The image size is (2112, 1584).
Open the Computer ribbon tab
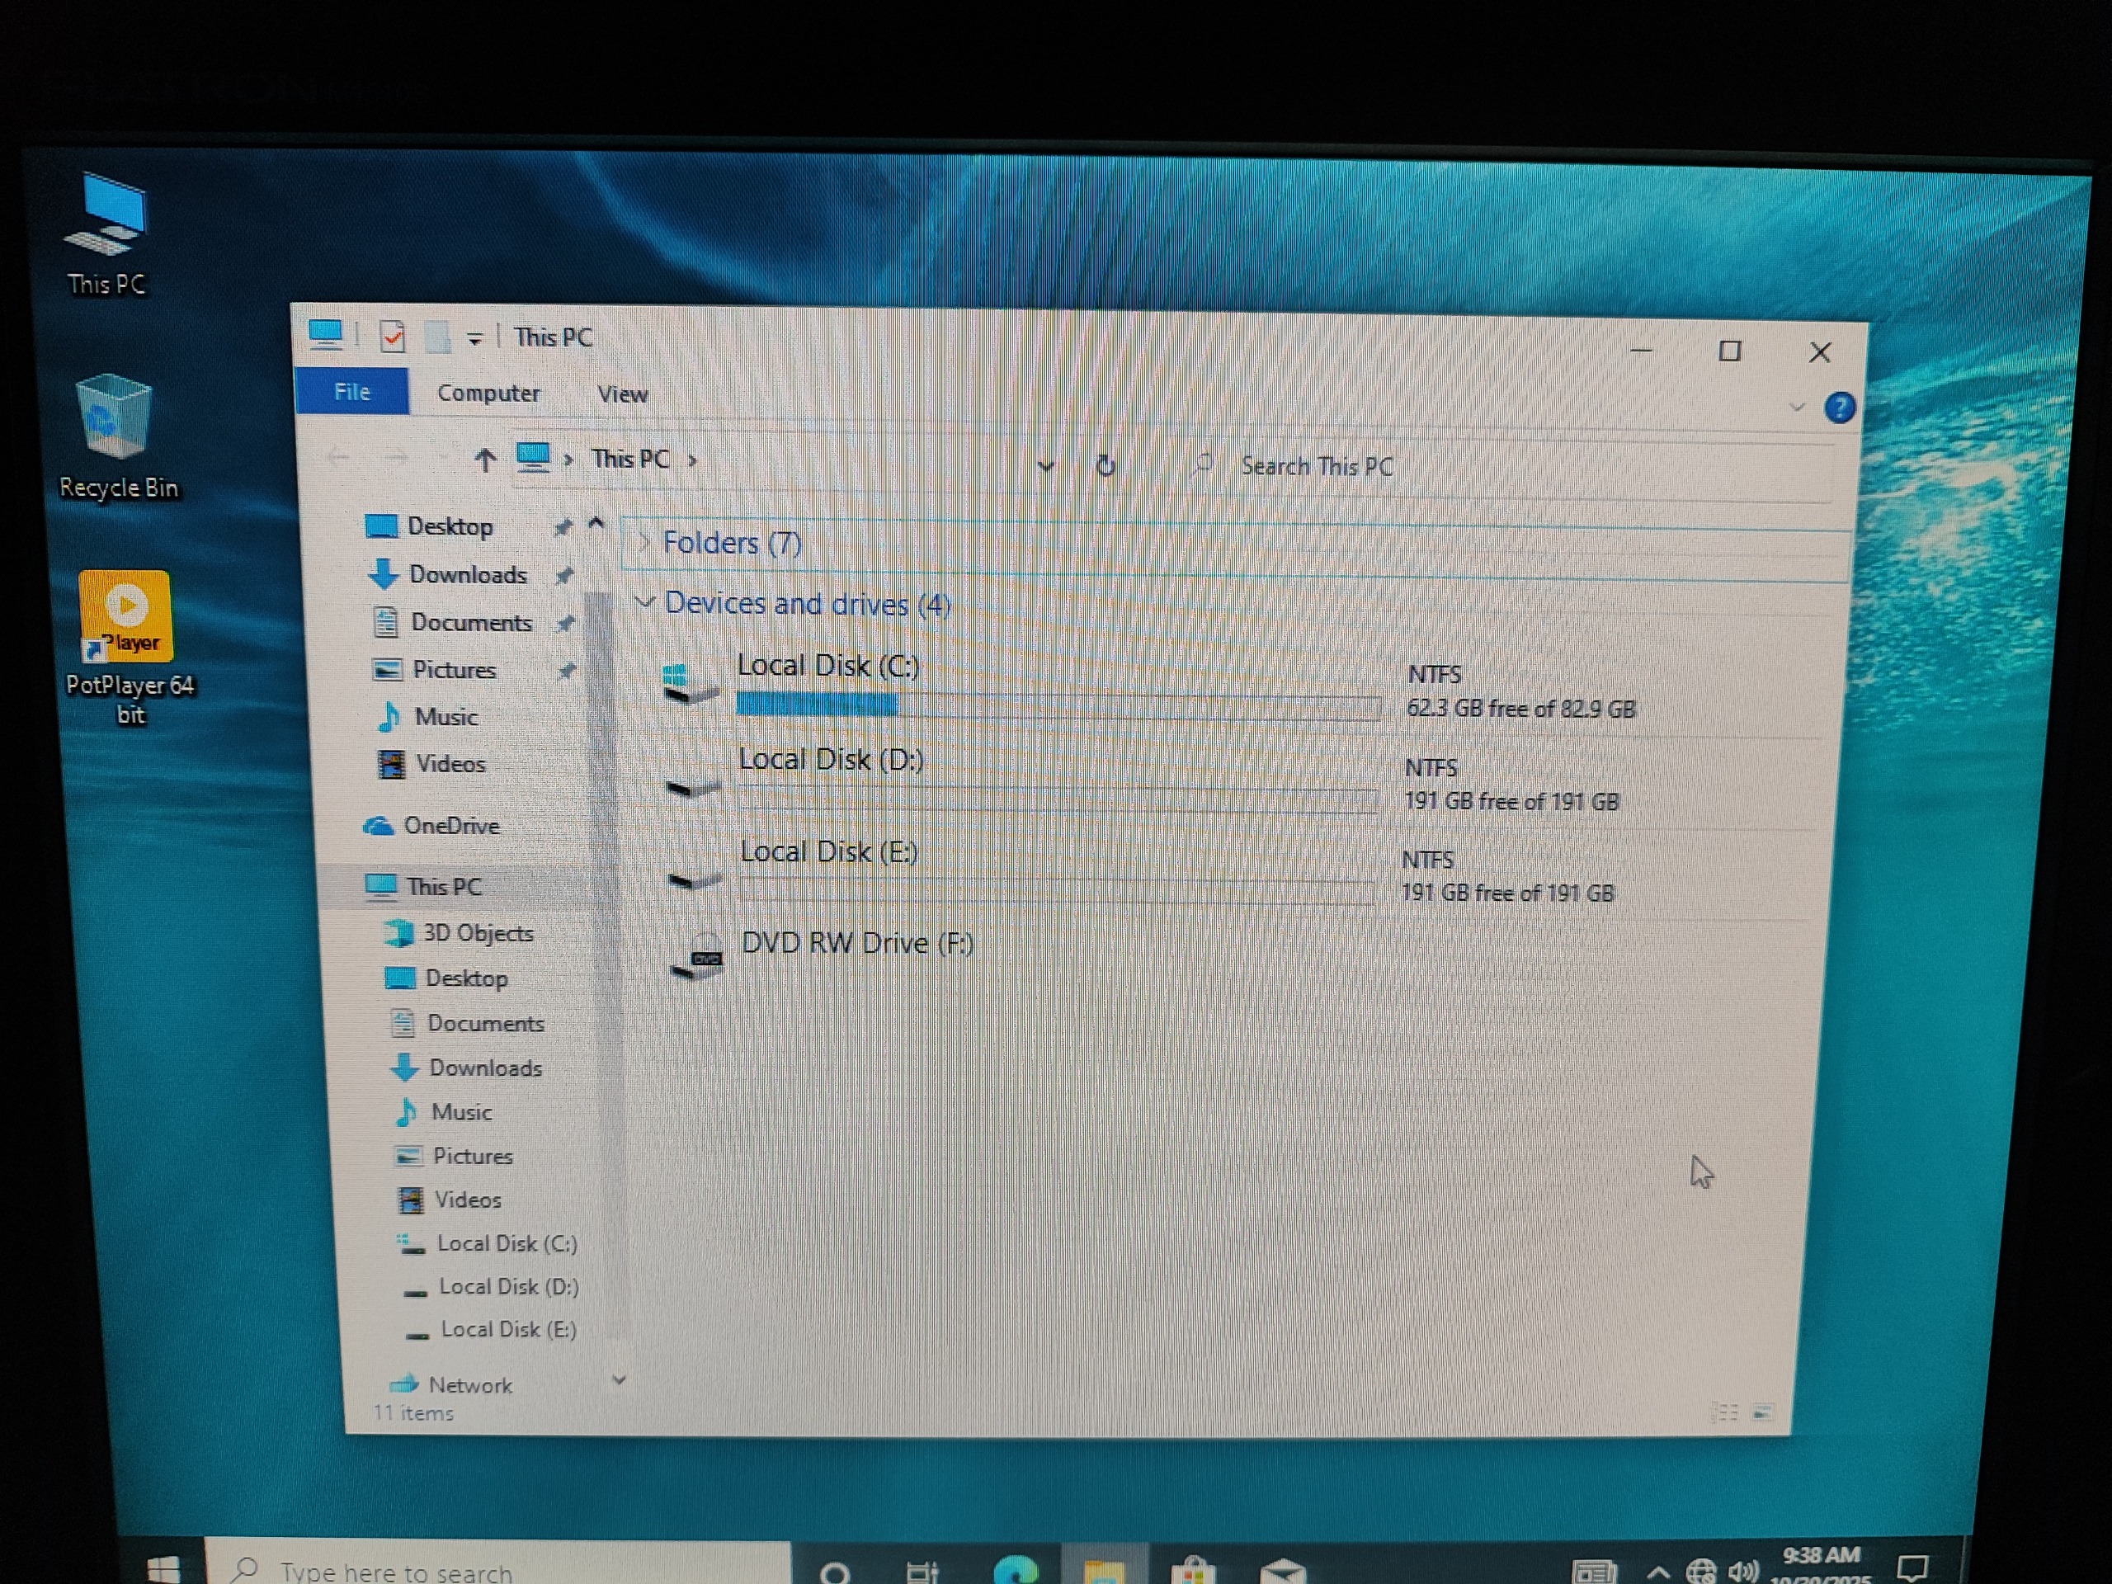point(488,394)
